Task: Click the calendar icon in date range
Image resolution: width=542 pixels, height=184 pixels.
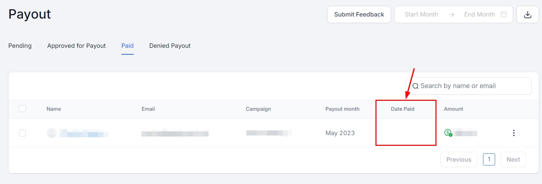Action: 504,14
